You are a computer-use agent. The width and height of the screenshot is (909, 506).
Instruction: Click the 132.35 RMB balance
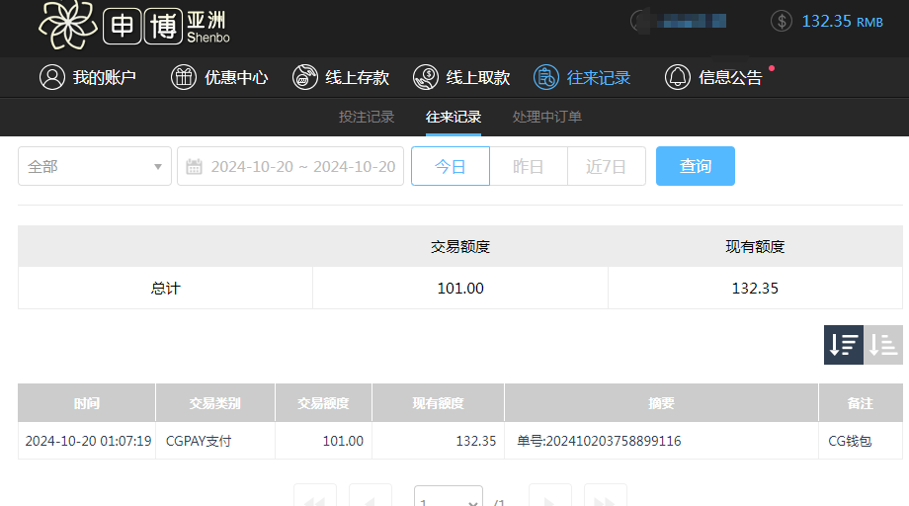click(841, 21)
